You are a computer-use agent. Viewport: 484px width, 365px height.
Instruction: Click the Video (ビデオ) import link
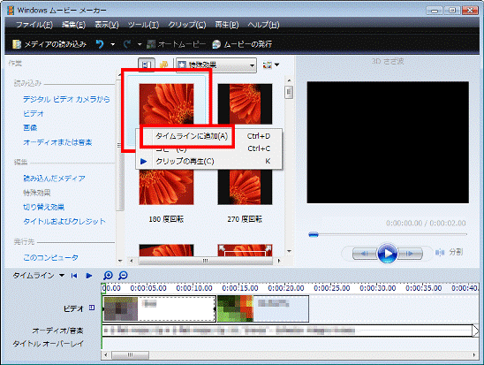[34, 113]
